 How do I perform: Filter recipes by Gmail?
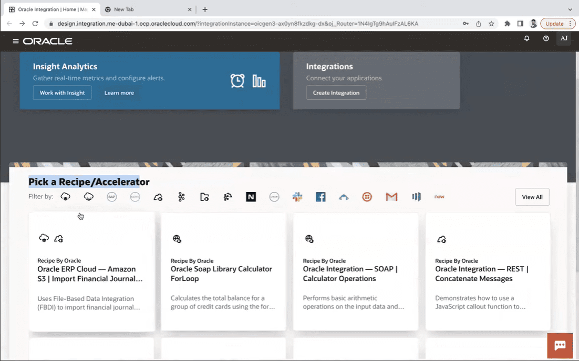[391, 197]
